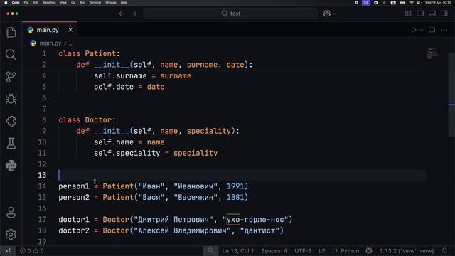Click the command center search field showing test
Screen dimensions: 455x256
[x=230, y=14]
